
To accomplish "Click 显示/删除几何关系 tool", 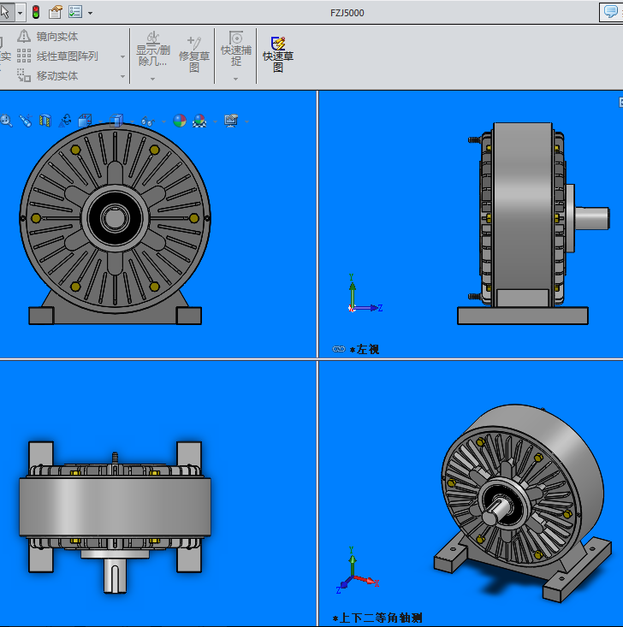I will (x=153, y=50).
